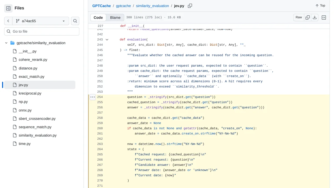Open the file search magnifier button
This screenshot has width=334, height=188.
[x=75, y=21]
